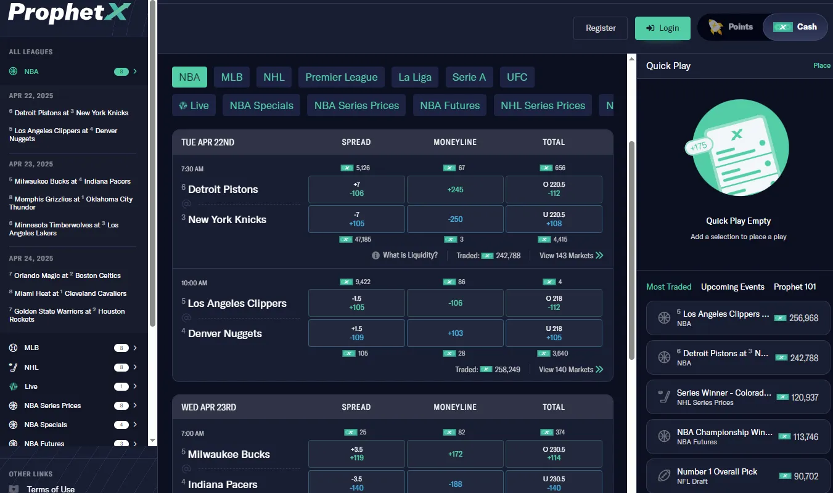Select Under 218 total at +105
Image resolution: width=833 pixels, height=493 pixels.
(x=554, y=333)
